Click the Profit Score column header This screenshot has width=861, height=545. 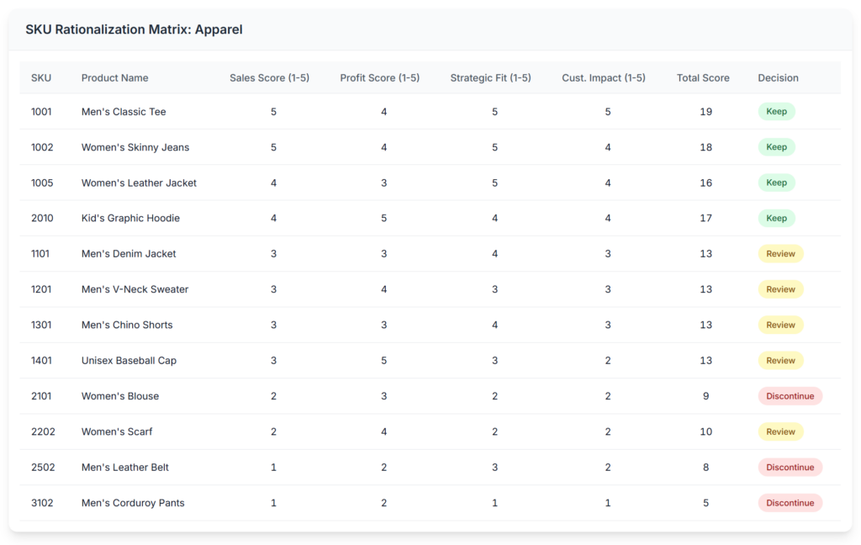(x=378, y=77)
